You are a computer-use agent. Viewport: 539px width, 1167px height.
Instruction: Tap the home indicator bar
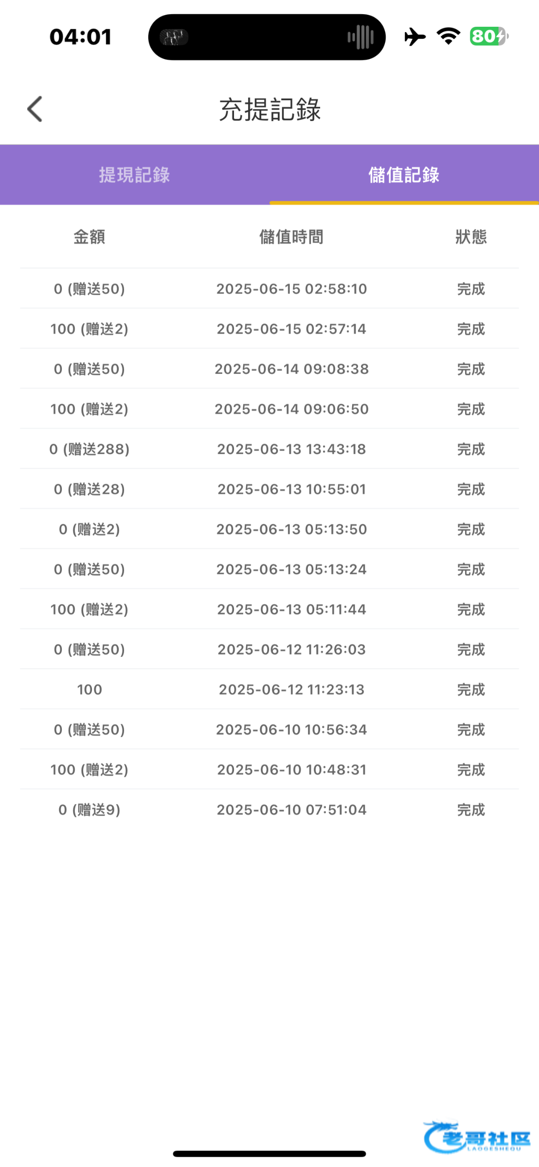coord(269,1153)
